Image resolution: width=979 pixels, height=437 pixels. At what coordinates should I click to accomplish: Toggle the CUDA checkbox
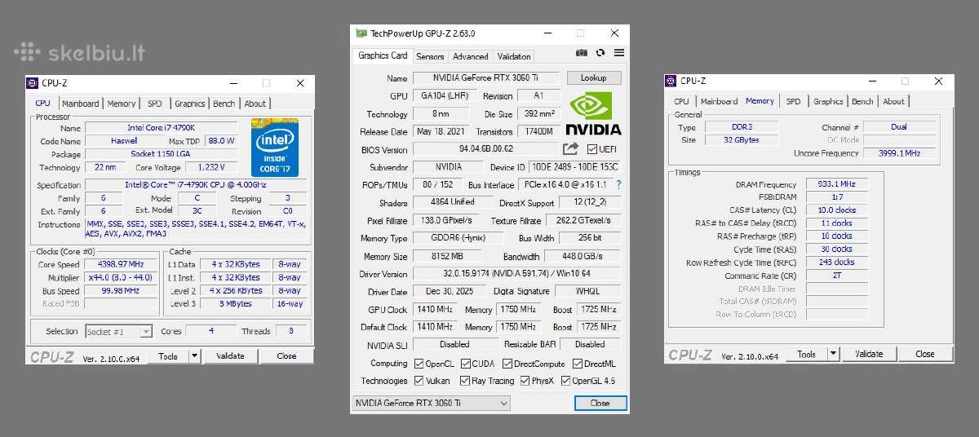(465, 364)
